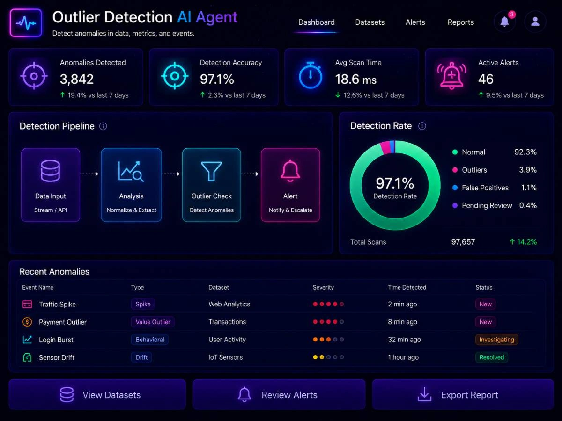Show Detection Pipeline info icon

pyautogui.click(x=104, y=126)
